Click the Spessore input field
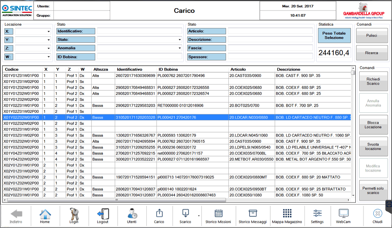Viewport: 392px width, 228px height. point(270,56)
